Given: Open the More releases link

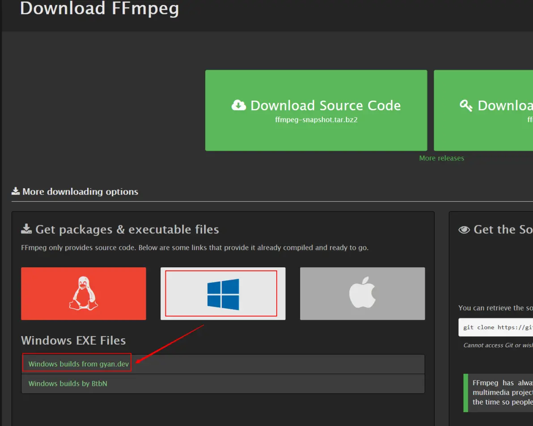Looking at the screenshot, I should tap(441, 158).
